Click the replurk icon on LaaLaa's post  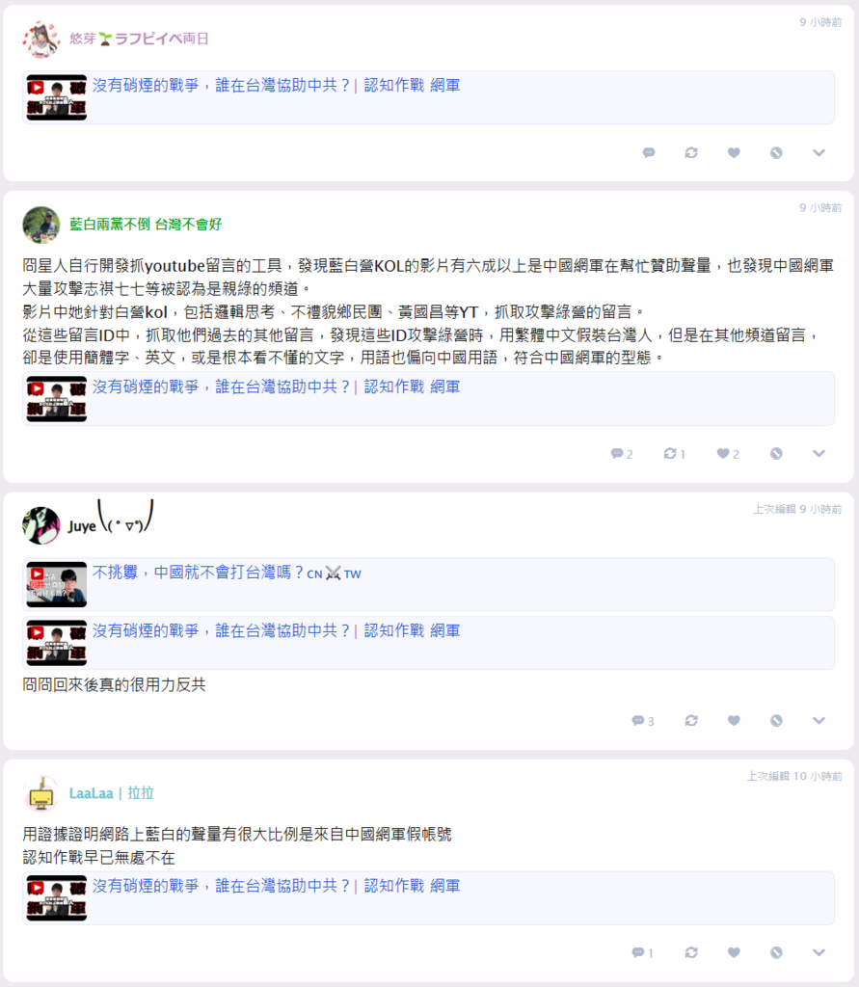click(691, 951)
